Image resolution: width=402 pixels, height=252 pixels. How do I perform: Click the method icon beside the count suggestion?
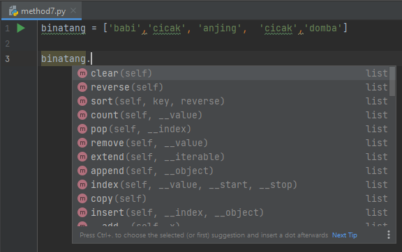click(82, 115)
